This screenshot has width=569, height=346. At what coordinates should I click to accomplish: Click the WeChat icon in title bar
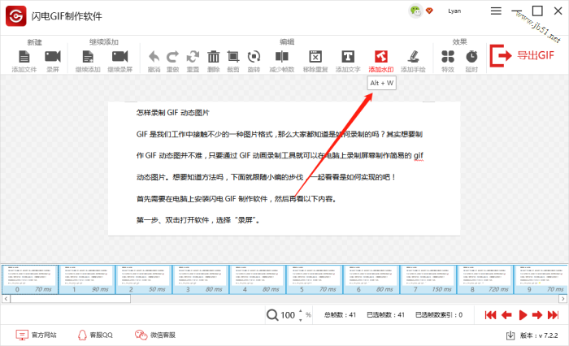(x=415, y=11)
